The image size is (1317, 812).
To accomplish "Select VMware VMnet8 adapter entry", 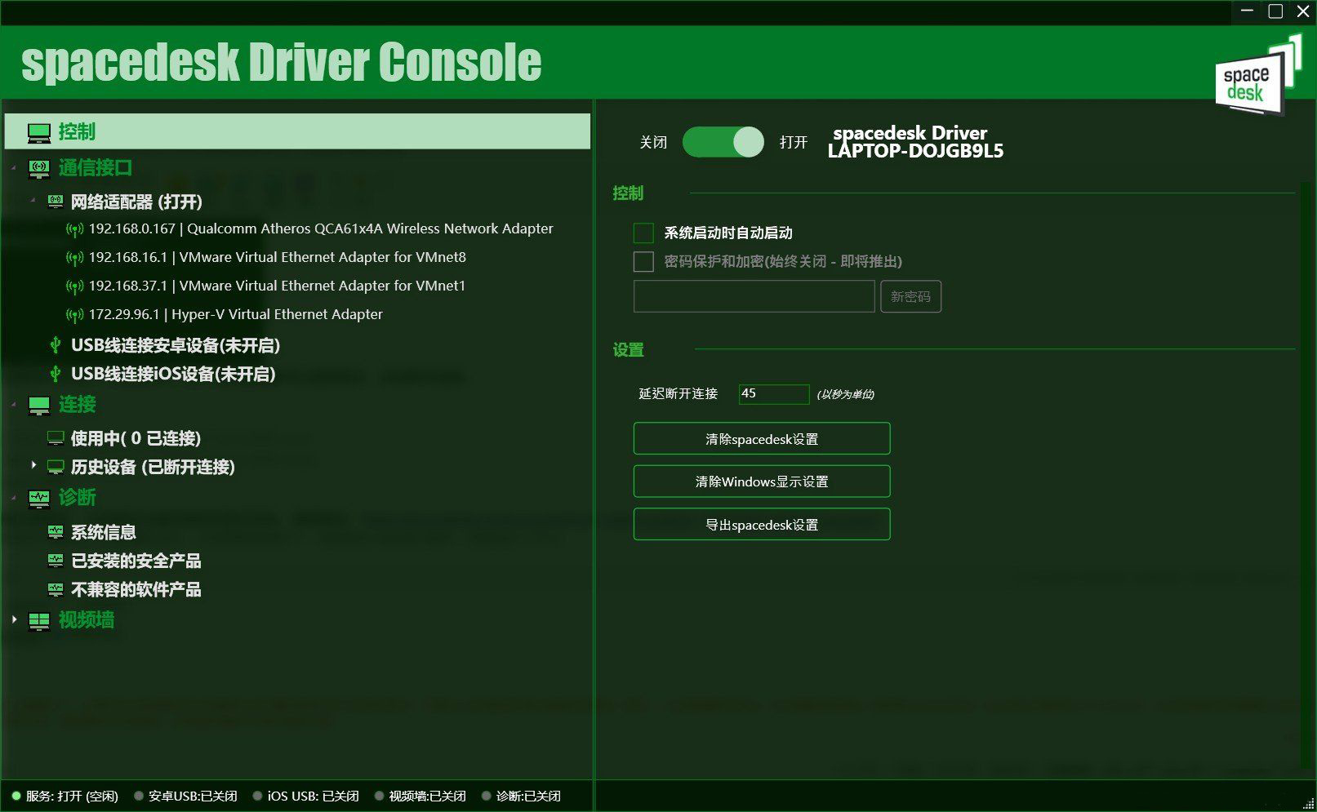I will pyautogui.click(x=277, y=258).
